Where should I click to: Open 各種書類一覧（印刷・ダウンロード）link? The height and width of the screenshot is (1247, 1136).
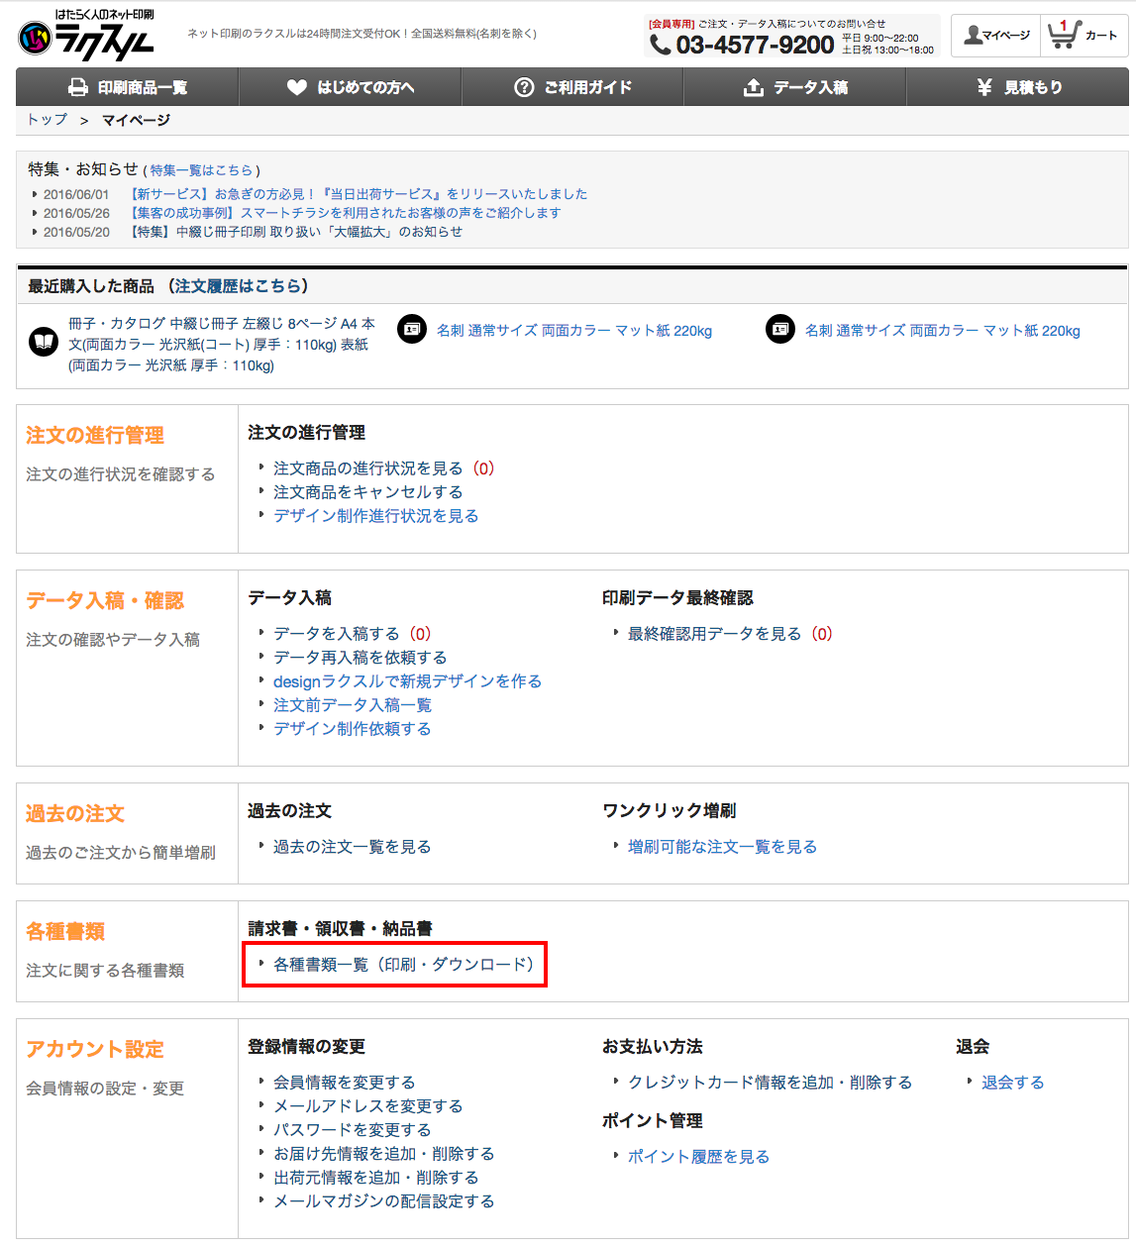(x=403, y=965)
